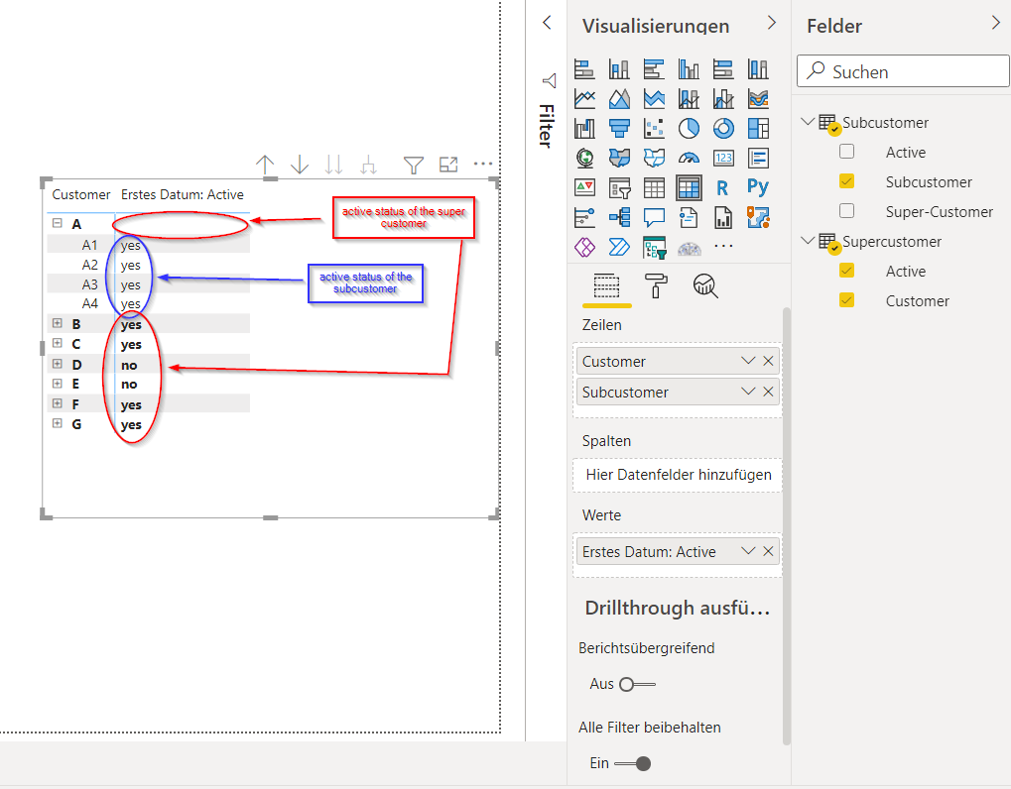Collapse row A in matrix
1011x789 pixels.
tap(58, 223)
